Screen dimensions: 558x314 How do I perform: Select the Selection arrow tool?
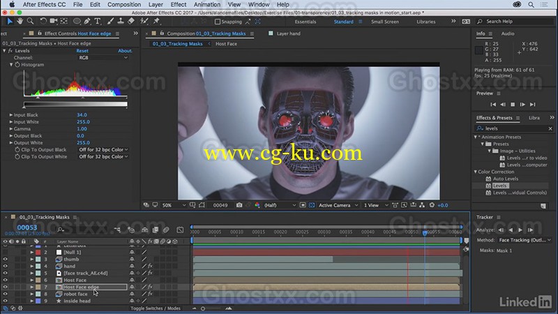(x=10, y=22)
